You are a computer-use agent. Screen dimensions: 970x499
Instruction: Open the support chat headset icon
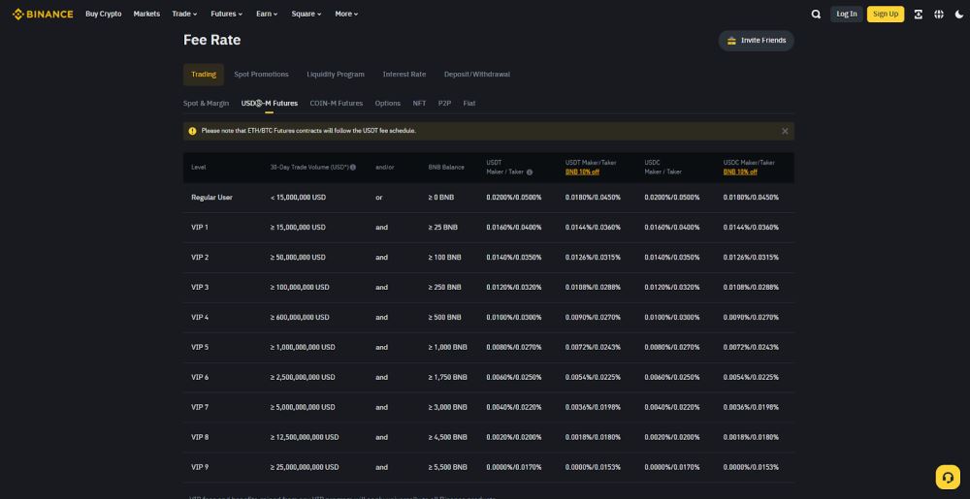point(948,477)
